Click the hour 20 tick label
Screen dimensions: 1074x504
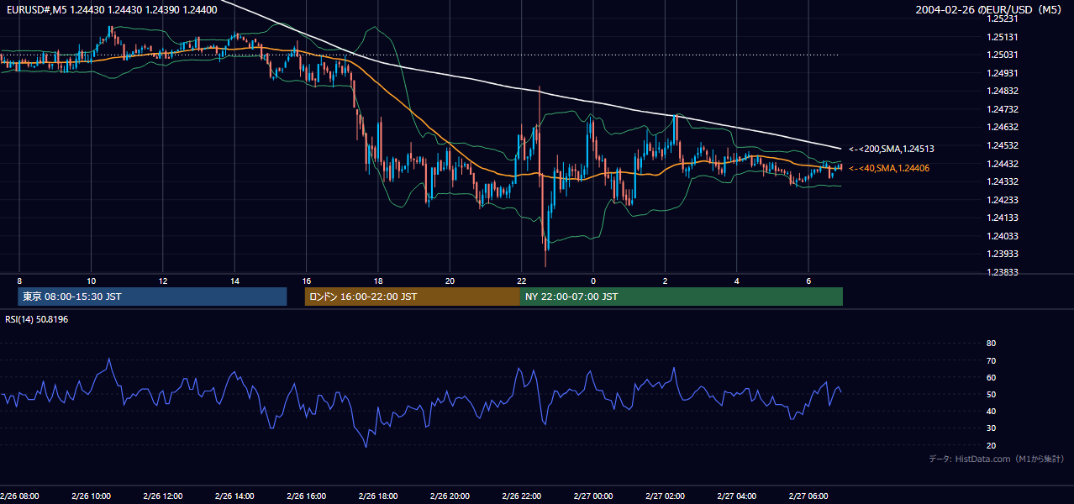tap(450, 281)
